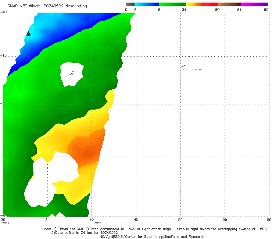Click the longitude axis label '45'
Image resolution: width=272 pixels, height=239 pixels.
pos(136,220)
